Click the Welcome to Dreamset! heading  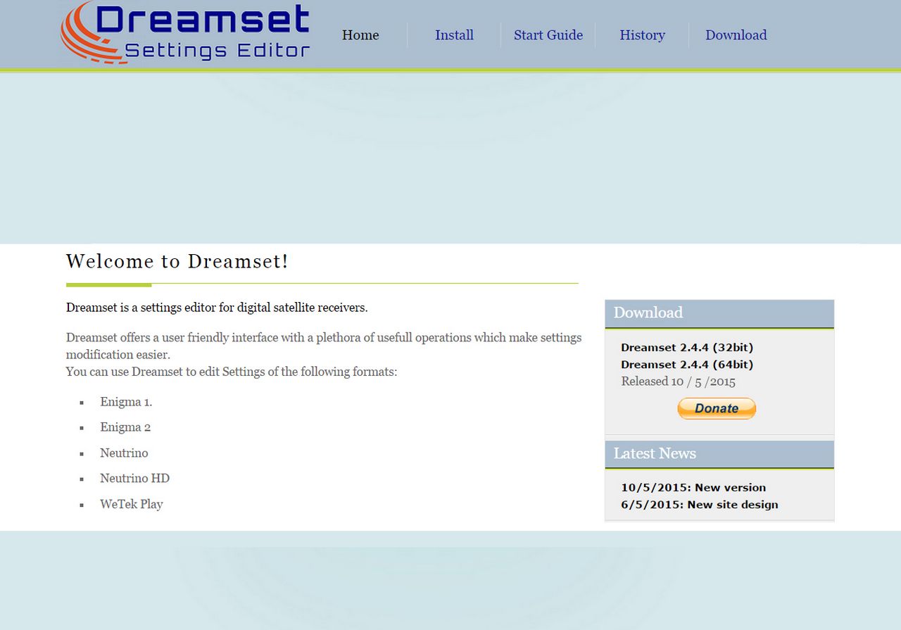[177, 262]
